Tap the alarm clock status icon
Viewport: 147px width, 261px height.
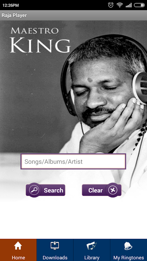111,5
